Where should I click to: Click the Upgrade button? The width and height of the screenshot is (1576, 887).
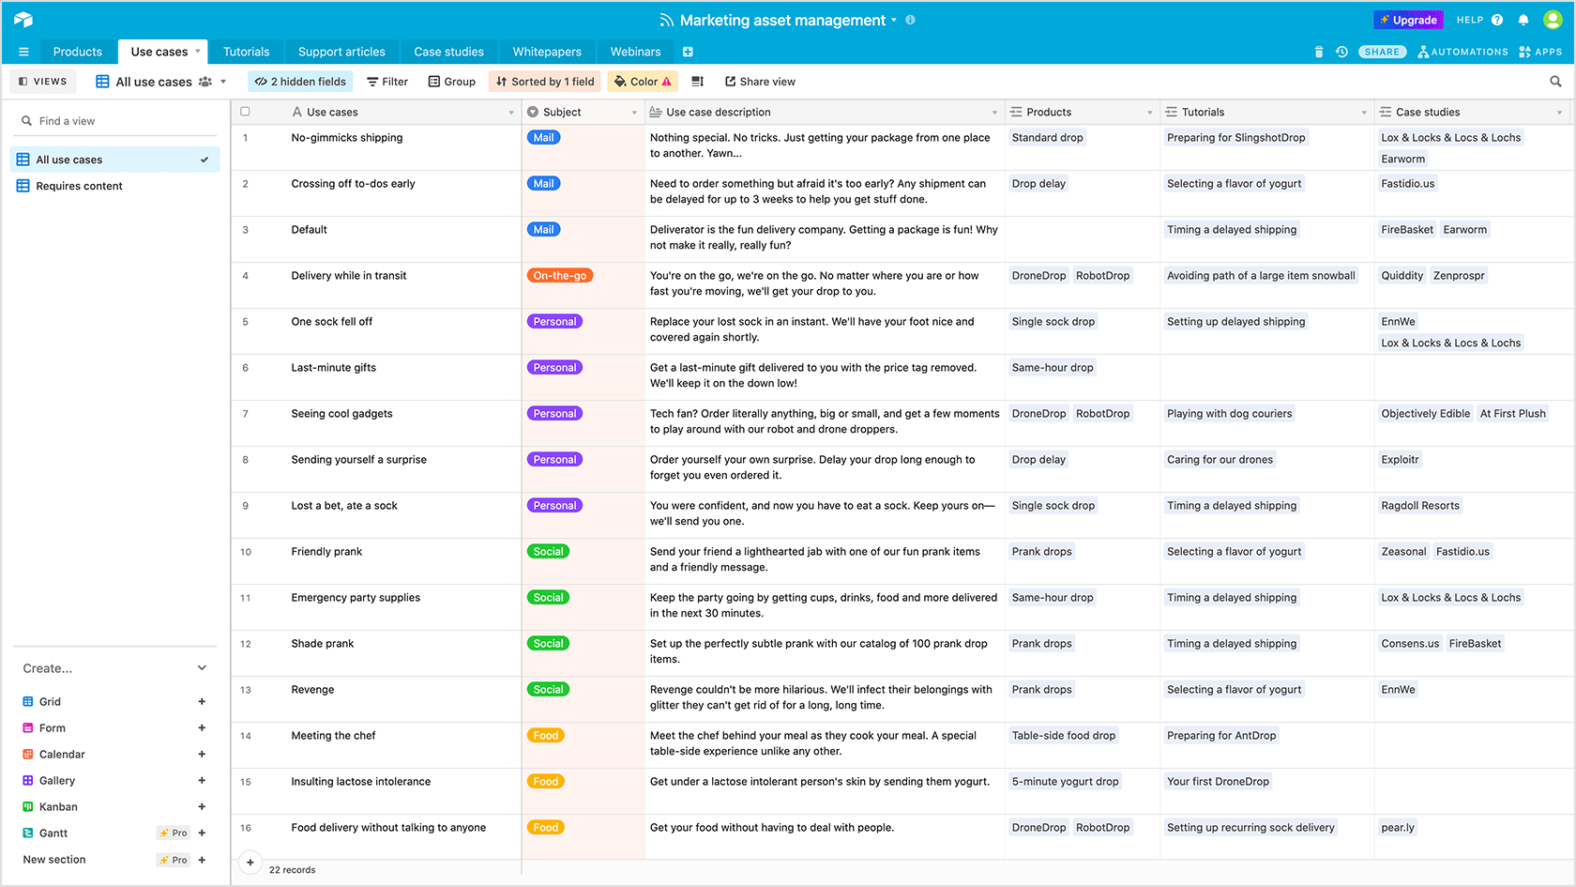1409,20
